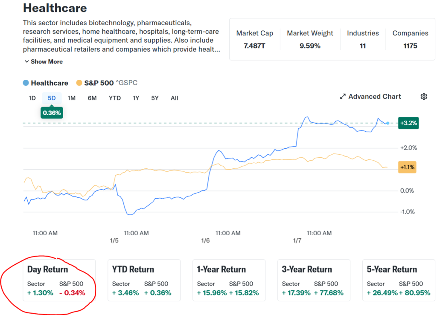The image size is (437, 315).
Task: Click the Day Return card
Action: (59, 280)
